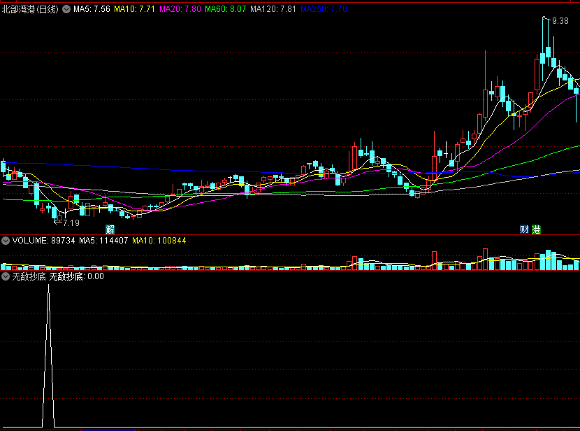Click the 无敌抄底: 0.00 value label
Image resolution: width=580 pixels, height=431 pixels.
tap(76, 276)
